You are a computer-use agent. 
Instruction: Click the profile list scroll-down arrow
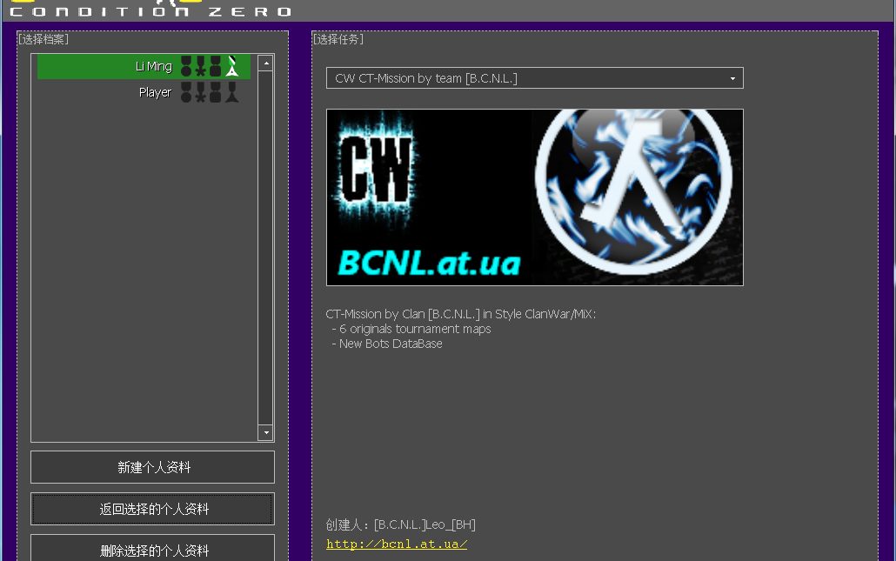click(x=265, y=432)
